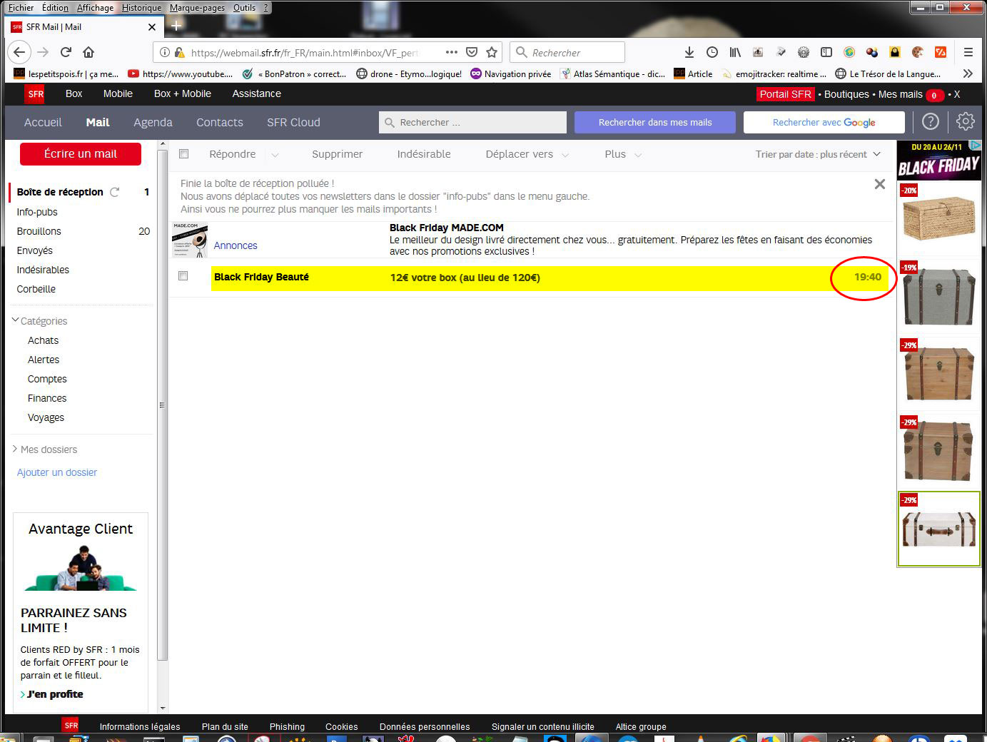Open the Déplacer vers dropdown

527,154
